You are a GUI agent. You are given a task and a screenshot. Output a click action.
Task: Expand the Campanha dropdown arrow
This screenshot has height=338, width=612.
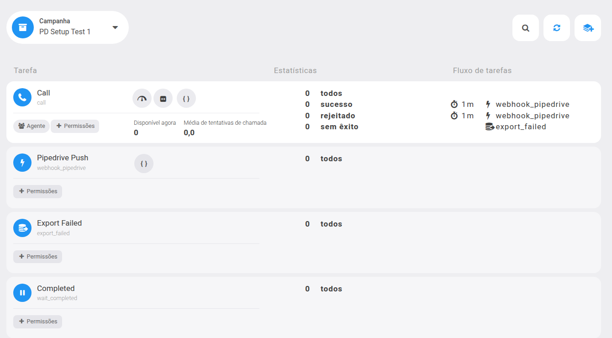pyautogui.click(x=115, y=27)
